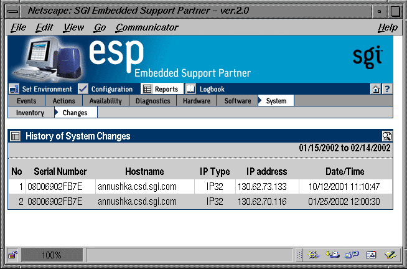This screenshot has width=407, height=269.
Task: Click the History of System Changes title
Action: tap(78, 136)
